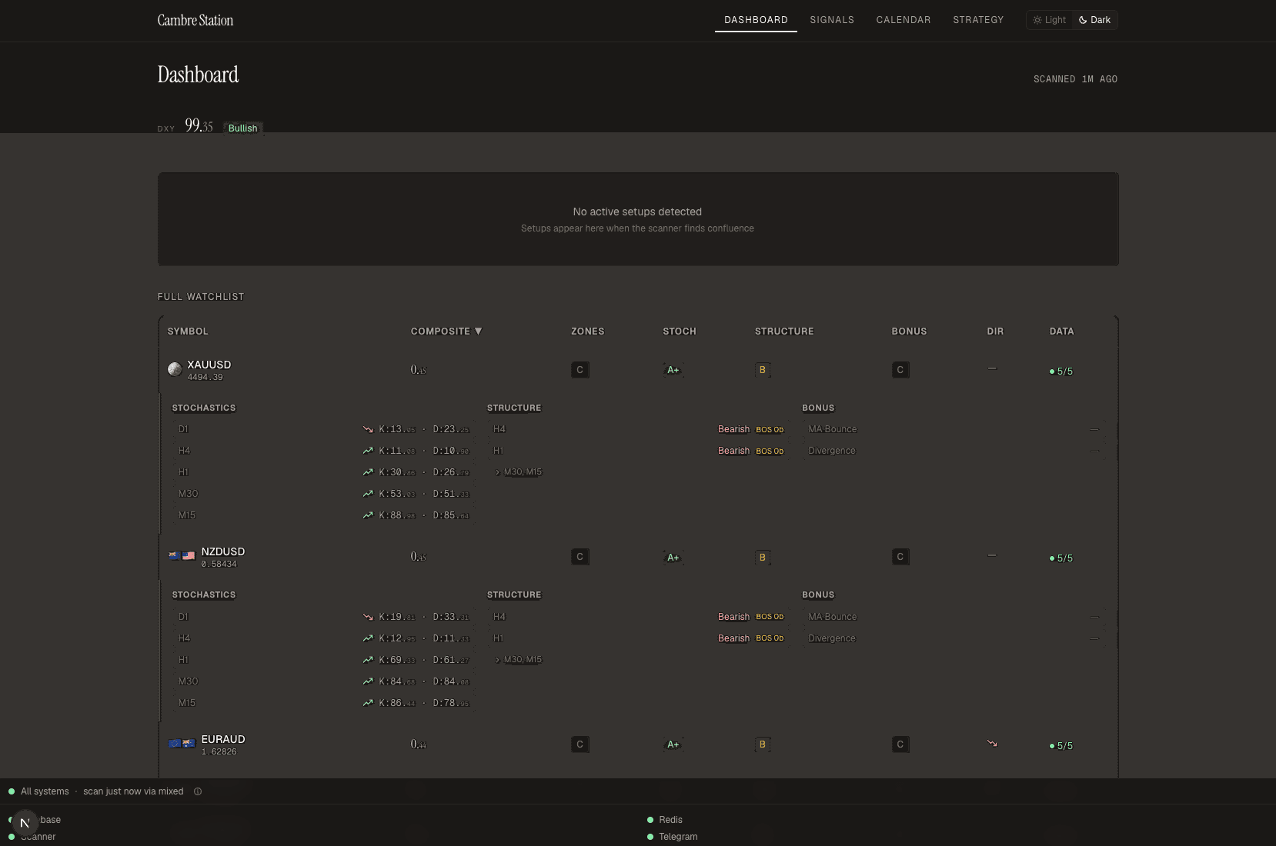
Task: Click NZDUSD M15 uptrend arrow icon
Action: pyautogui.click(x=368, y=703)
